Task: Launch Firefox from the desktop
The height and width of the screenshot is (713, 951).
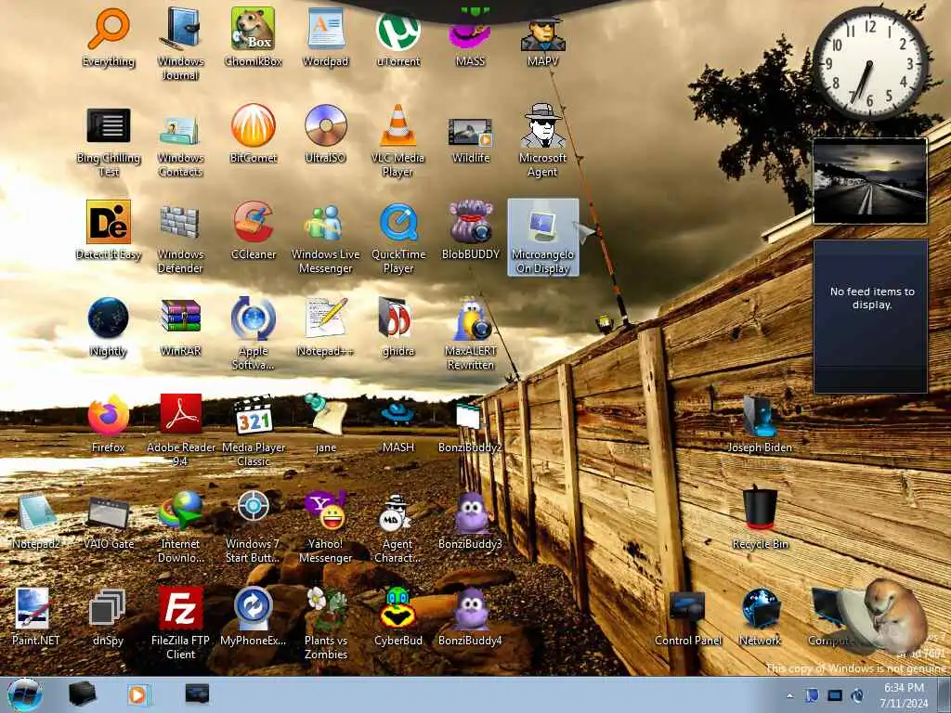Action: [109, 423]
